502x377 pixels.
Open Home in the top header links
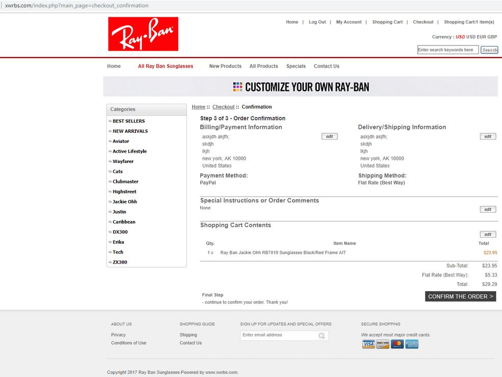(292, 22)
